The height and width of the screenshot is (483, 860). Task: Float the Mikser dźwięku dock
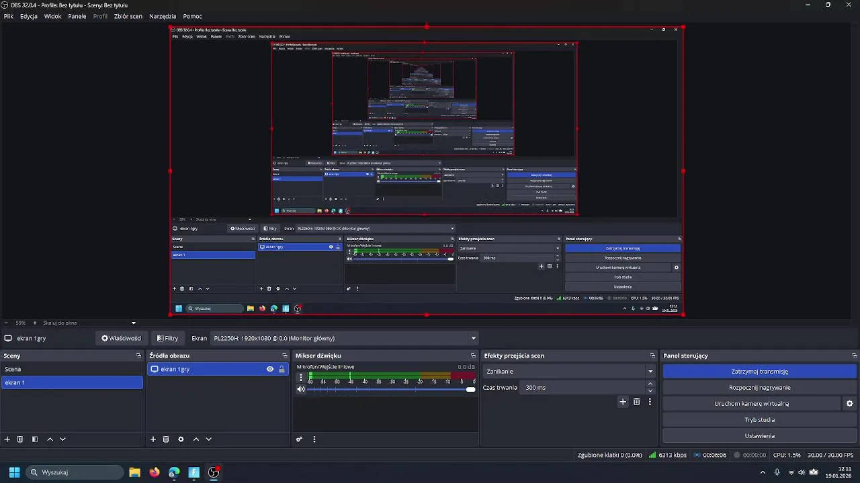click(473, 356)
